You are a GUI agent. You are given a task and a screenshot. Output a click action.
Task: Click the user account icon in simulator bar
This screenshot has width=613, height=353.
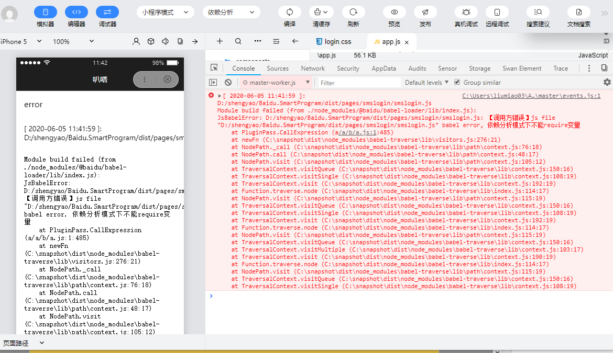[x=136, y=41]
